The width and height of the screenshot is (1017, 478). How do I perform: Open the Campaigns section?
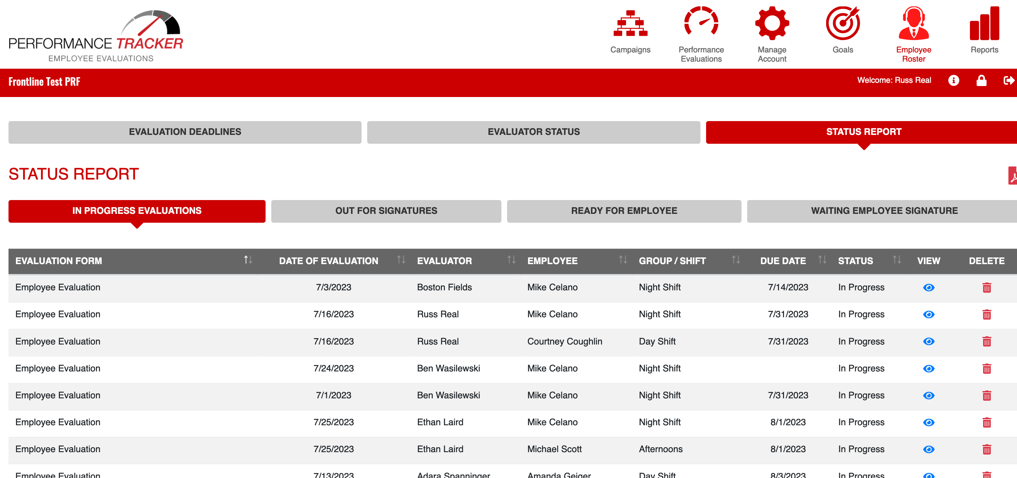(x=630, y=32)
